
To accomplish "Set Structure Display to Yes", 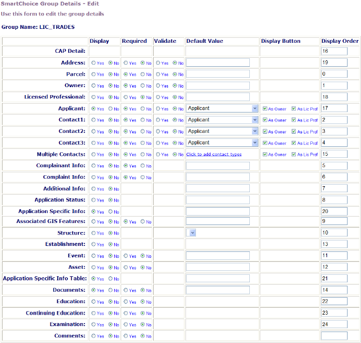I will pos(93,233).
